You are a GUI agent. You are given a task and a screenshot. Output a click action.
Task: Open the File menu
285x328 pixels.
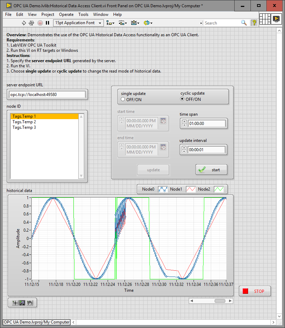(8, 15)
